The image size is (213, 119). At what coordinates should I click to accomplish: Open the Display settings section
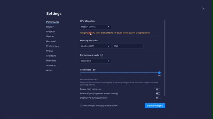click(x=50, y=27)
